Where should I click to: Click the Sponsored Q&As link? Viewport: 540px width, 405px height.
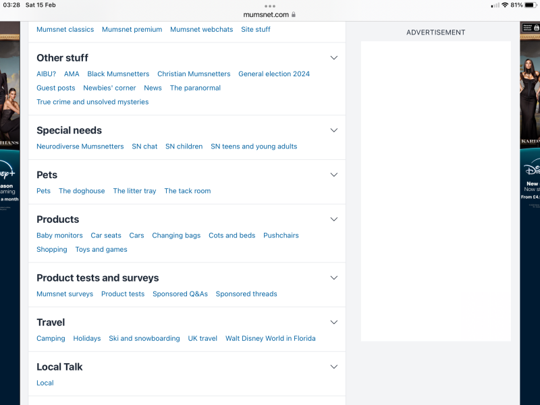pyautogui.click(x=180, y=294)
